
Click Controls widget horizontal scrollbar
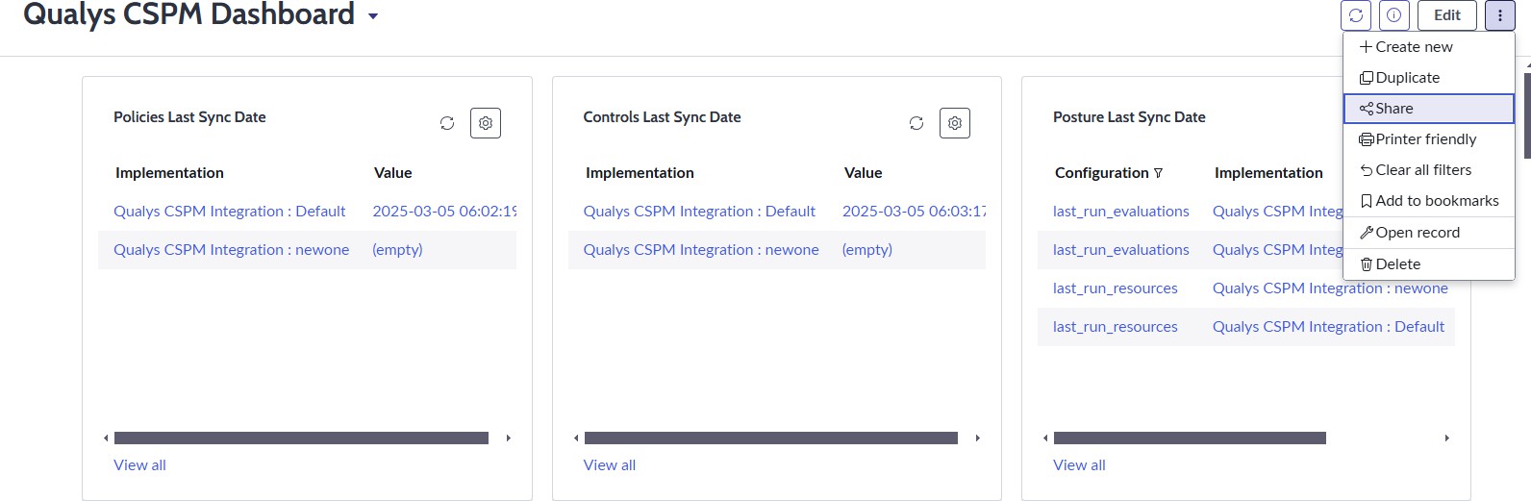point(771,438)
